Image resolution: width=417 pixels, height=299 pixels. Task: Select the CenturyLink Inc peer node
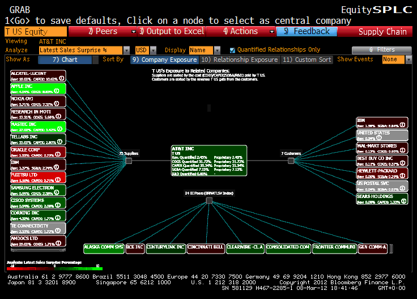click(165, 247)
